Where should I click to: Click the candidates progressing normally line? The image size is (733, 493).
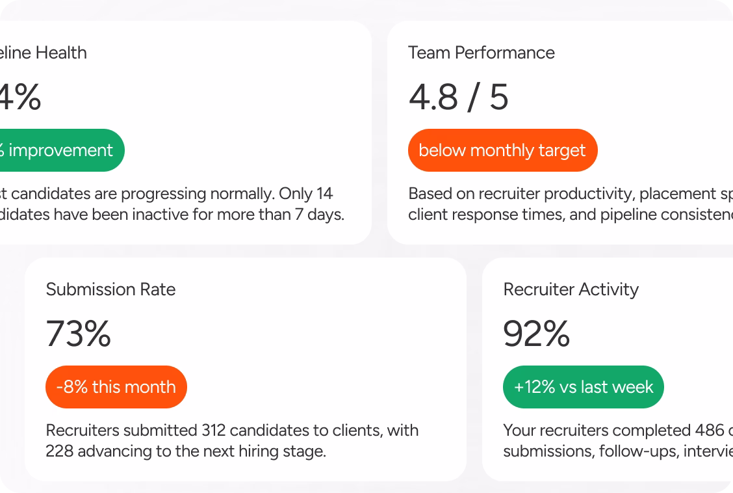click(x=166, y=194)
